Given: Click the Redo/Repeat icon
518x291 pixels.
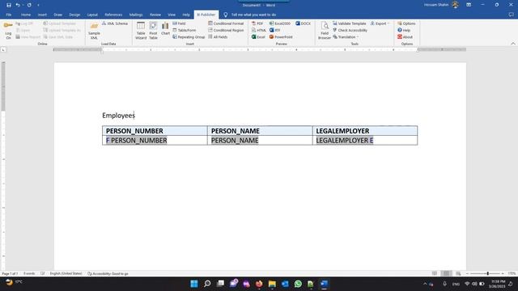Looking at the screenshot, I should pos(29,5).
